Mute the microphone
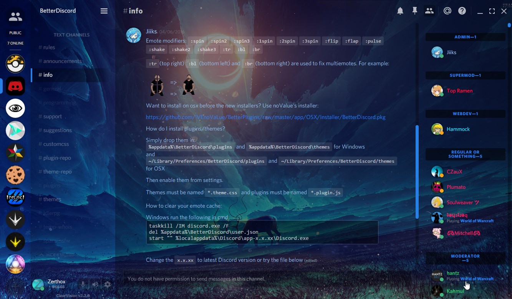Screen dimensions: 512x299 83,284
